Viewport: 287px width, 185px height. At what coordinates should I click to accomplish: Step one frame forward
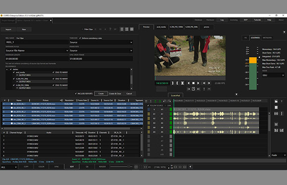click(x=209, y=83)
